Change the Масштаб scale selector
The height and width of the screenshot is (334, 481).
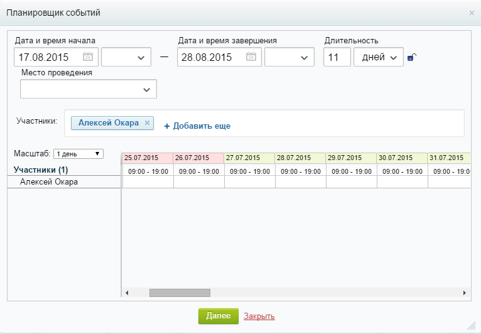point(78,154)
